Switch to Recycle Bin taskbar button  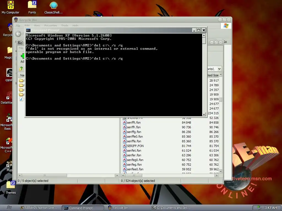[126, 208]
